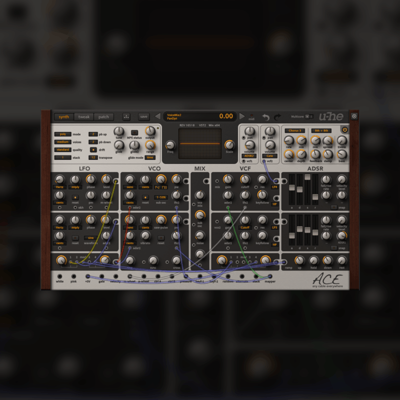Screen dimensions: 400x400
Task: Open the Chorus 3 effect type selector
Action: 295,130
